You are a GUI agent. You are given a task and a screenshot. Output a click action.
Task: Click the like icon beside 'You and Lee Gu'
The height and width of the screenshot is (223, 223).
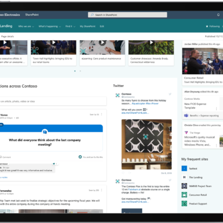(x=80, y=157)
